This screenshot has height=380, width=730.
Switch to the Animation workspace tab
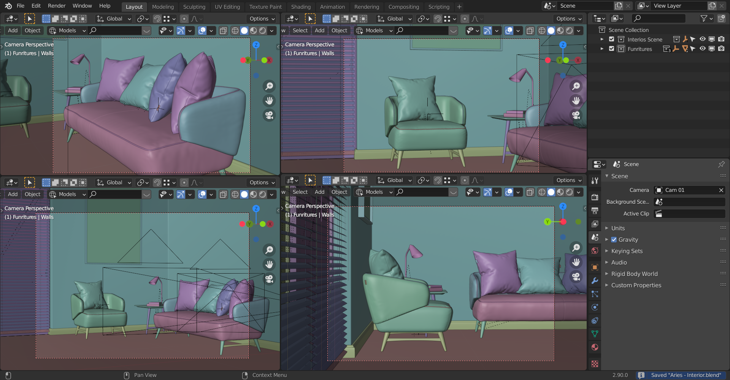pyautogui.click(x=332, y=7)
